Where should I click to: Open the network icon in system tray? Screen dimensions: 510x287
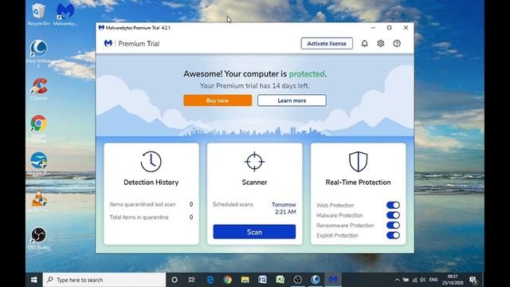(x=414, y=280)
